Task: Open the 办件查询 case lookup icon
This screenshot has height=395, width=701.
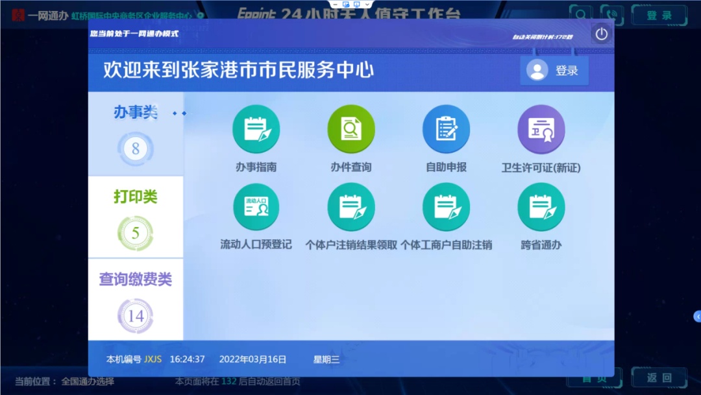Action: tap(350, 129)
